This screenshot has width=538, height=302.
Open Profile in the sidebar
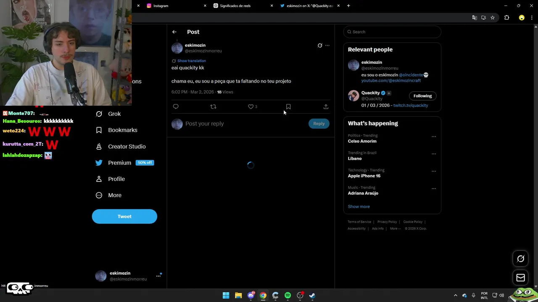coord(110,179)
